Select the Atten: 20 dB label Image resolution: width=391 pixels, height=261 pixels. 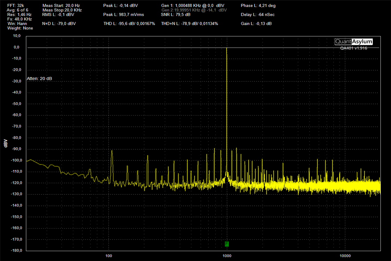click(x=39, y=79)
